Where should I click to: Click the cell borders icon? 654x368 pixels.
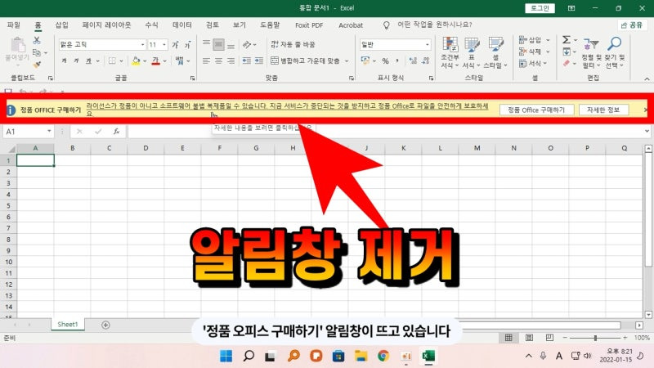(112, 61)
